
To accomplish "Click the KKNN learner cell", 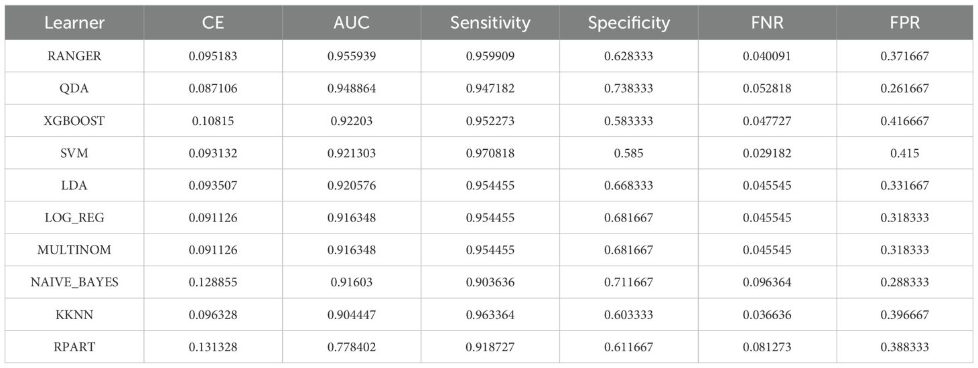I will click(74, 314).
